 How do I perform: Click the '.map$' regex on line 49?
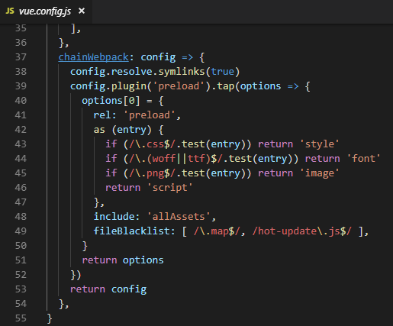pos(217,231)
